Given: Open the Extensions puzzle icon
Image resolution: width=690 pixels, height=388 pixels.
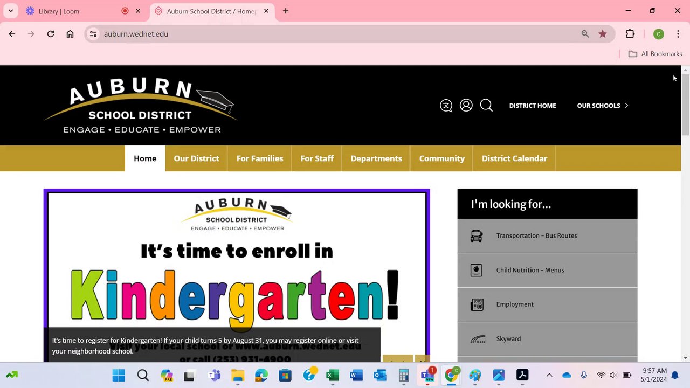Looking at the screenshot, I should coord(630,34).
